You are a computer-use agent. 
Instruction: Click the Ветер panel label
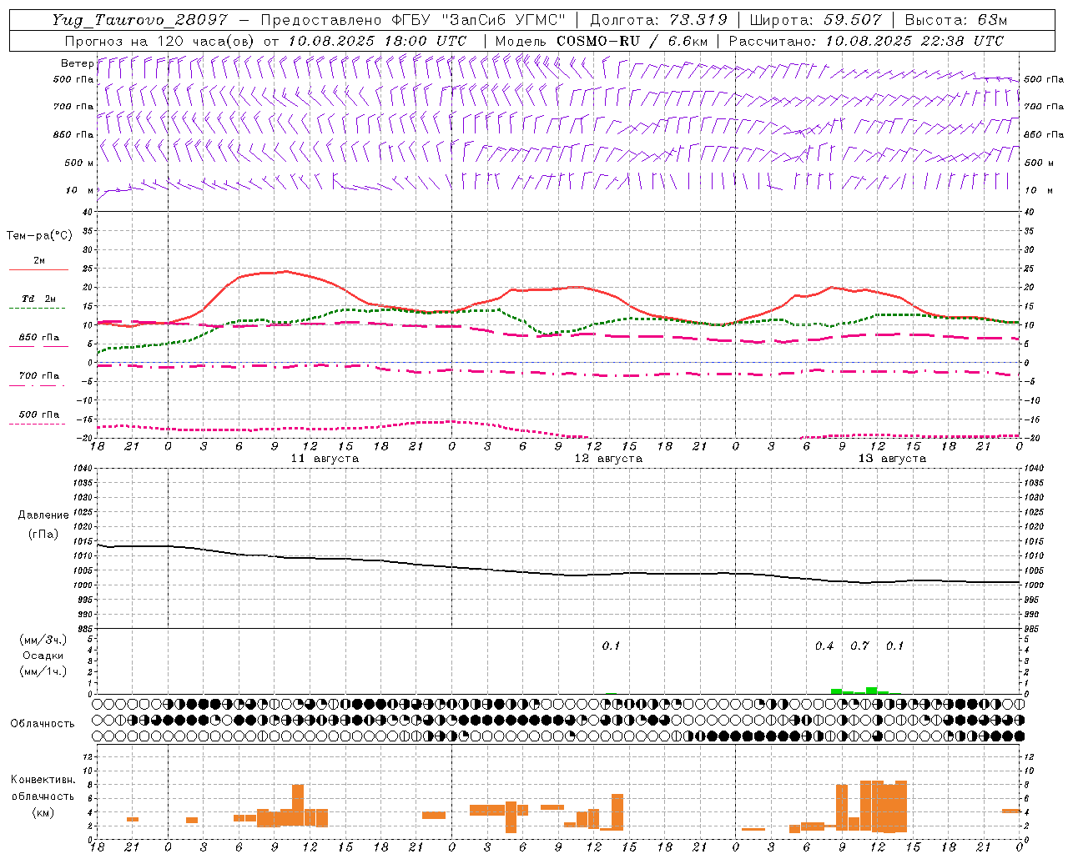(x=77, y=63)
